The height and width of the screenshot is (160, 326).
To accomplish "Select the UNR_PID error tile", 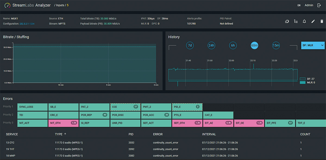I will (125, 123).
